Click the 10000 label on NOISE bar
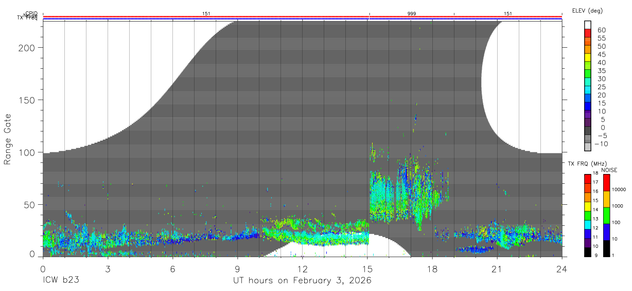Viewport: 632px width, 291px height. pos(619,189)
